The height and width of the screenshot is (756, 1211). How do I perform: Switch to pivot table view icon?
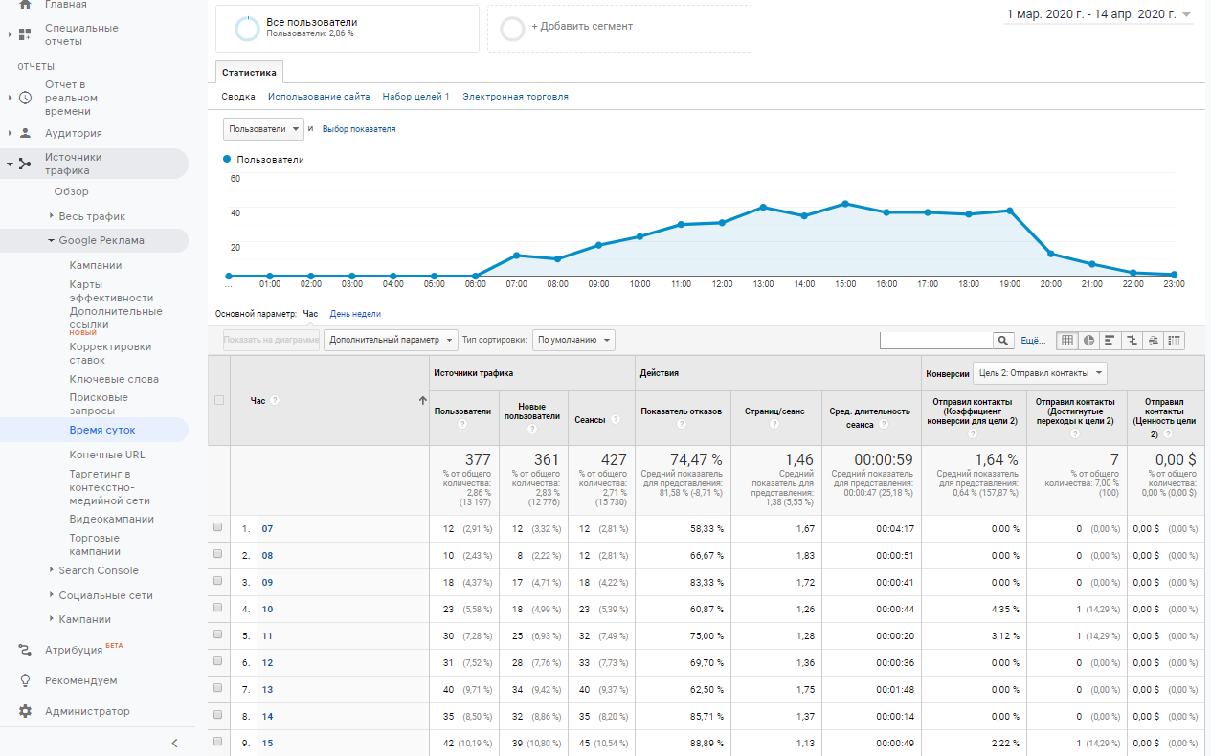click(x=1174, y=340)
